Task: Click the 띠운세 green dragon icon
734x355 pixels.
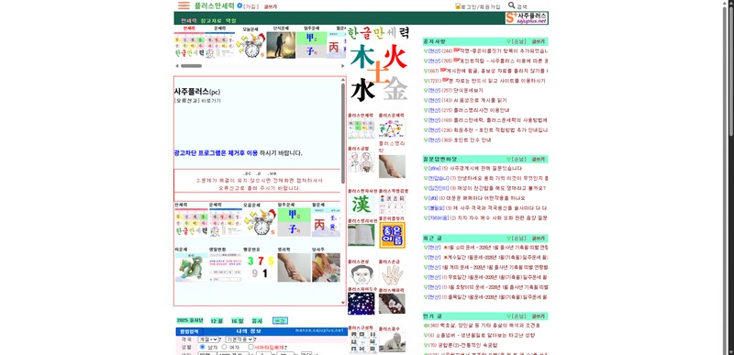Action: (191, 268)
